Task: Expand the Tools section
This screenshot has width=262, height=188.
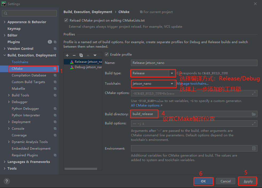Action: pos(5,169)
